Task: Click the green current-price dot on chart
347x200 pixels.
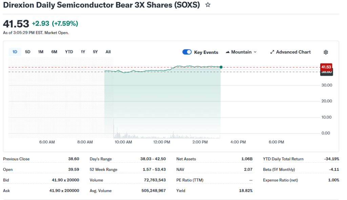Action: [x=221, y=67]
